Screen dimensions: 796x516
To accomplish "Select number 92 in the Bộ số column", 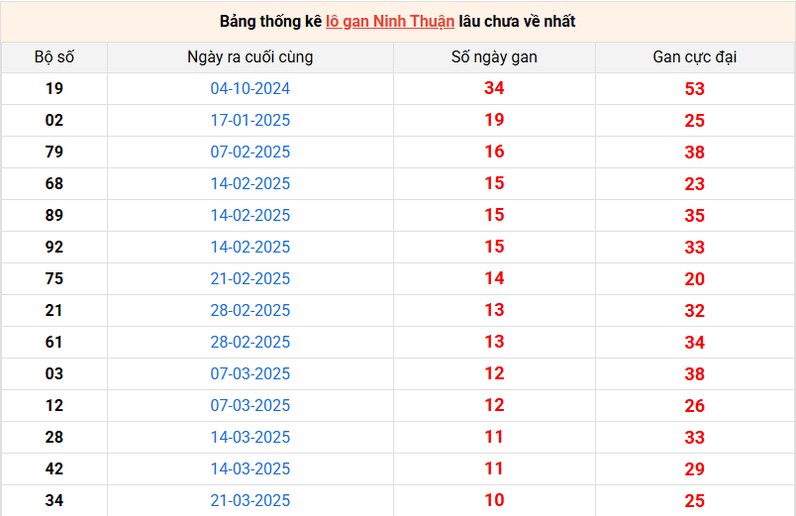I will coord(54,247).
